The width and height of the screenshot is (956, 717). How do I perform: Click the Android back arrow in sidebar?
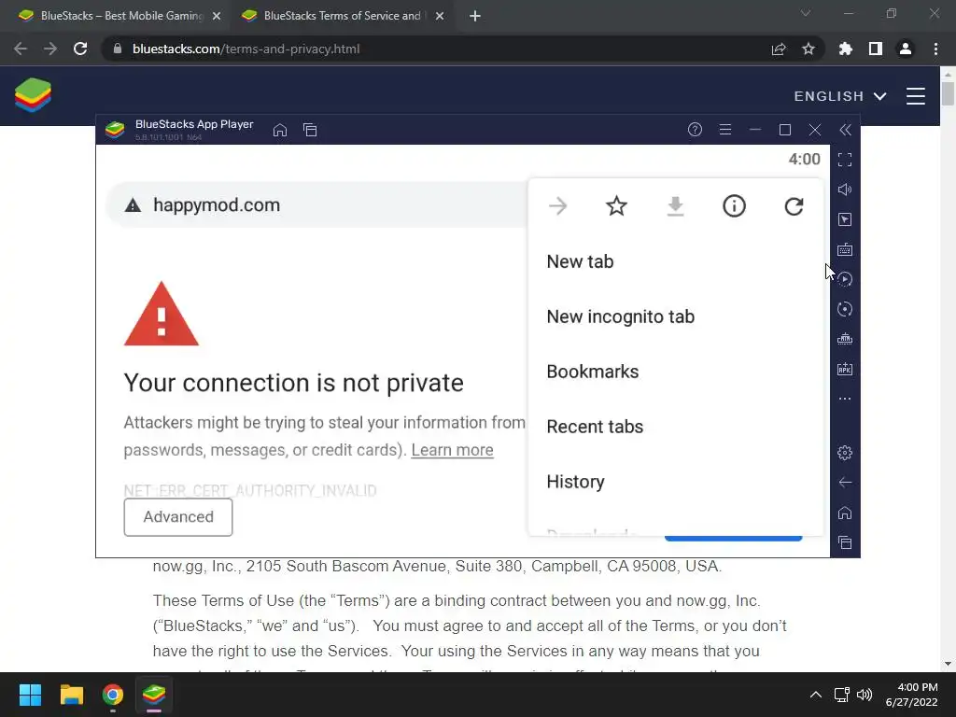(x=845, y=483)
